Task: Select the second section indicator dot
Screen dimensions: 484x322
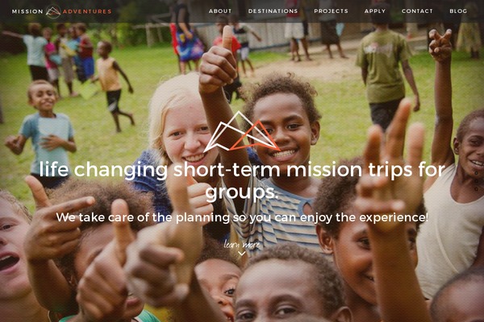Action: 476,181
